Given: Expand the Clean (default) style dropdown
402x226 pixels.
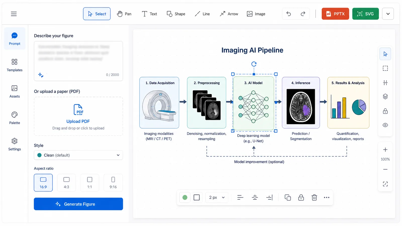Looking at the screenshot, I should [x=78, y=155].
